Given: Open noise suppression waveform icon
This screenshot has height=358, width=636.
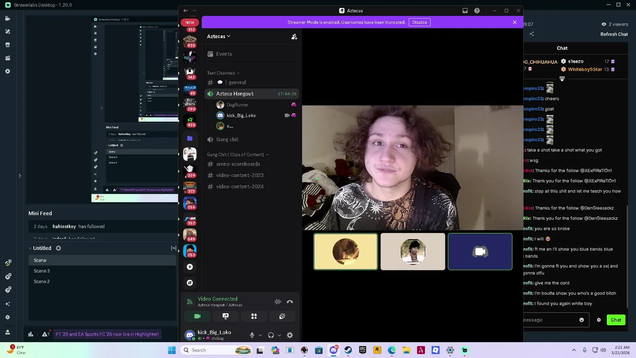Looking at the screenshot, I should pos(278,302).
